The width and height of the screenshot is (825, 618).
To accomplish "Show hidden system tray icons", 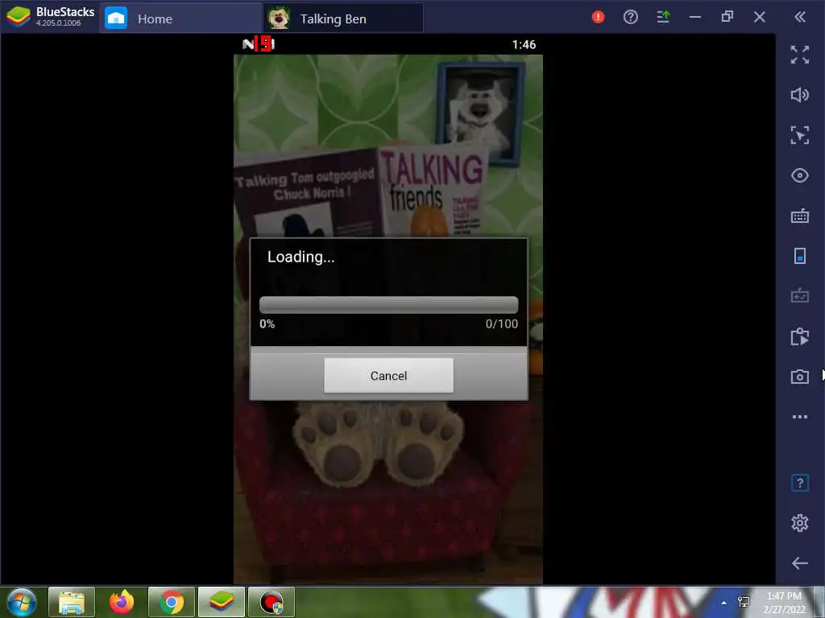I will point(724,603).
